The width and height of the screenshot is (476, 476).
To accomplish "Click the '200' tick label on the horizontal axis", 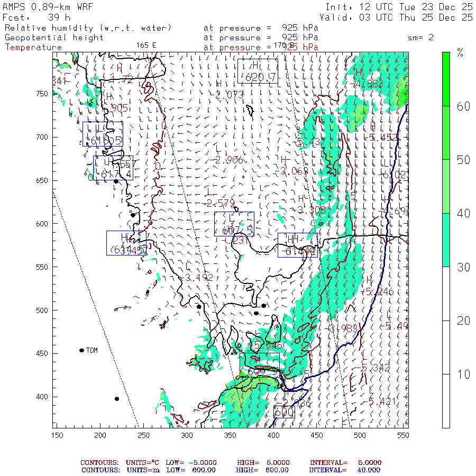I will click(x=100, y=435).
